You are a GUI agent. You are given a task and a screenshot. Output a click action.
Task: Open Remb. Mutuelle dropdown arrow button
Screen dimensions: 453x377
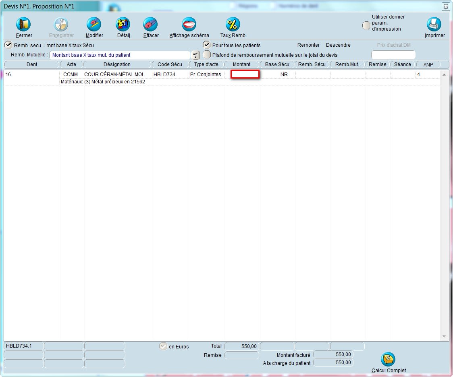pos(195,55)
